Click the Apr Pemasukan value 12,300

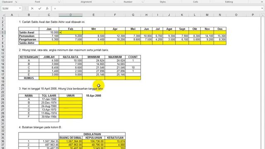point(115,36)
